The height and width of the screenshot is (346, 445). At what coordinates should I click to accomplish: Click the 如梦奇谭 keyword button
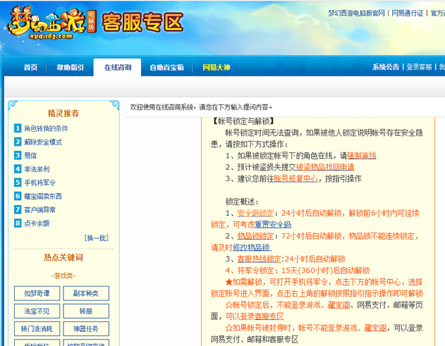pos(37,293)
